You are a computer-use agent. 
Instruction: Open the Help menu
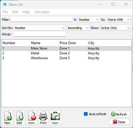tap(26, 12)
